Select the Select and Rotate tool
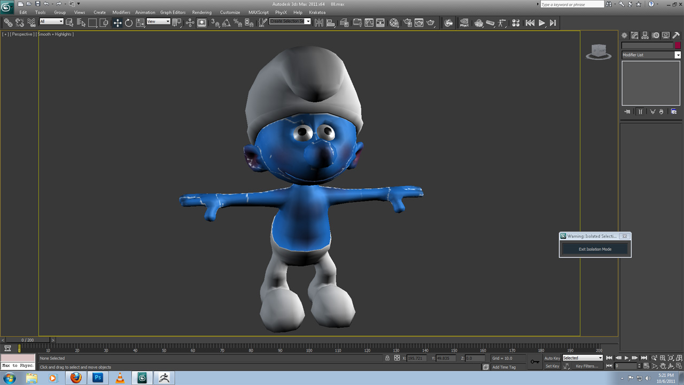This screenshot has width=684, height=385. 128,22
